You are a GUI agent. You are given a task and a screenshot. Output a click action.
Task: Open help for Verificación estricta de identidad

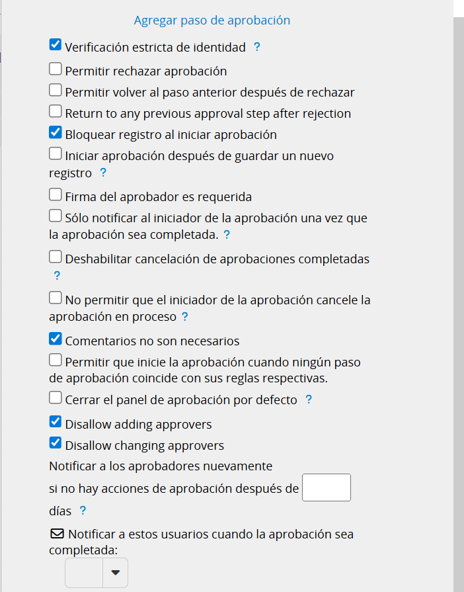click(x=257, y=47)
